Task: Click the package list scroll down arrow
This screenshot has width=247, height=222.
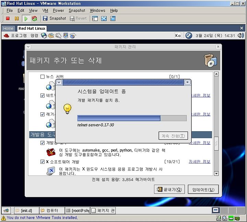Action: click(216, 174)
